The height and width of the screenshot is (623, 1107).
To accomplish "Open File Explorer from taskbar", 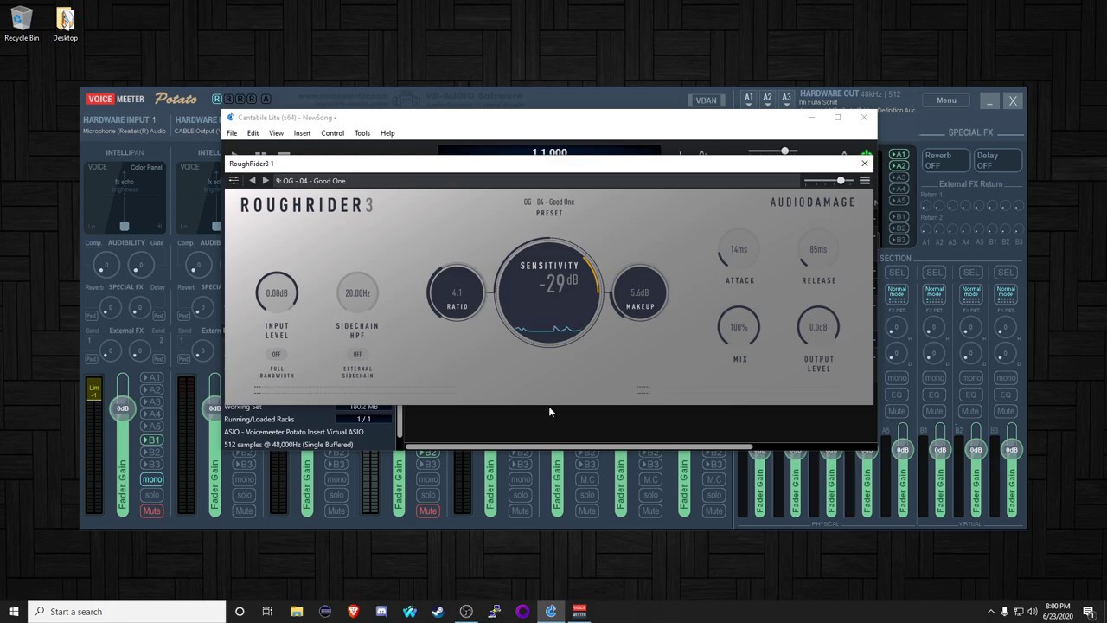I will coord(297,612).
